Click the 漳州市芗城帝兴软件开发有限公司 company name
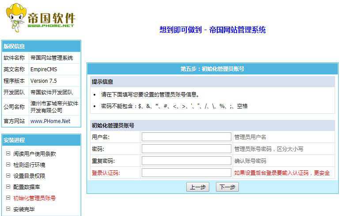The image size is (340, 216). pyautogui.click(x=54, y=107)
